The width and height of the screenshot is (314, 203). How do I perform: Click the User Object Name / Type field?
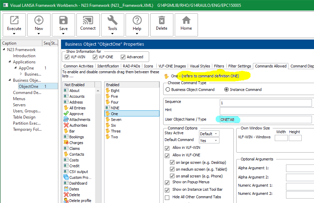tap(266, 120)
